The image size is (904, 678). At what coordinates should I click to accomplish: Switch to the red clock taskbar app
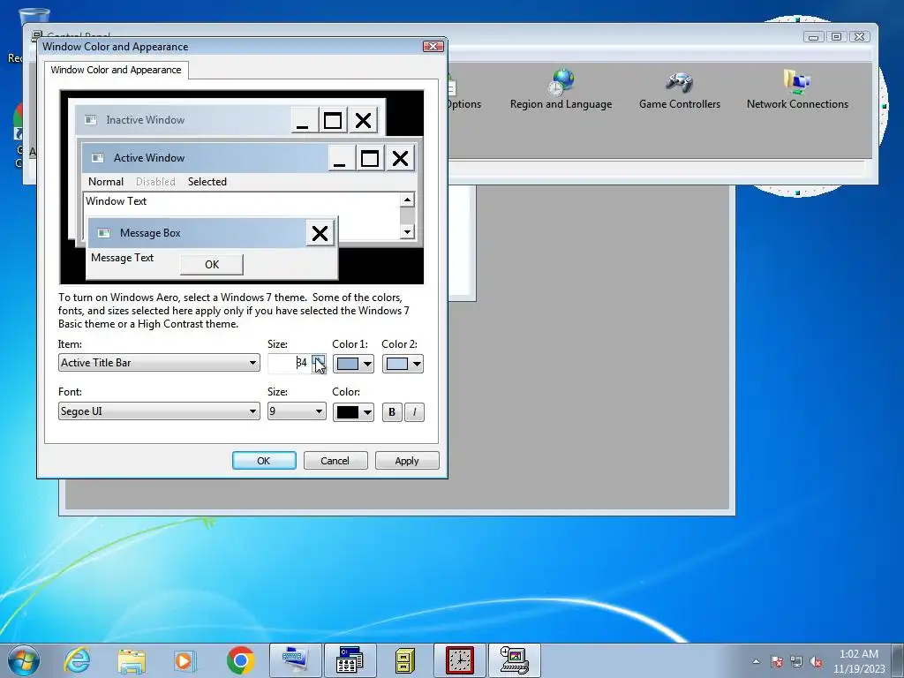[459, 660]
